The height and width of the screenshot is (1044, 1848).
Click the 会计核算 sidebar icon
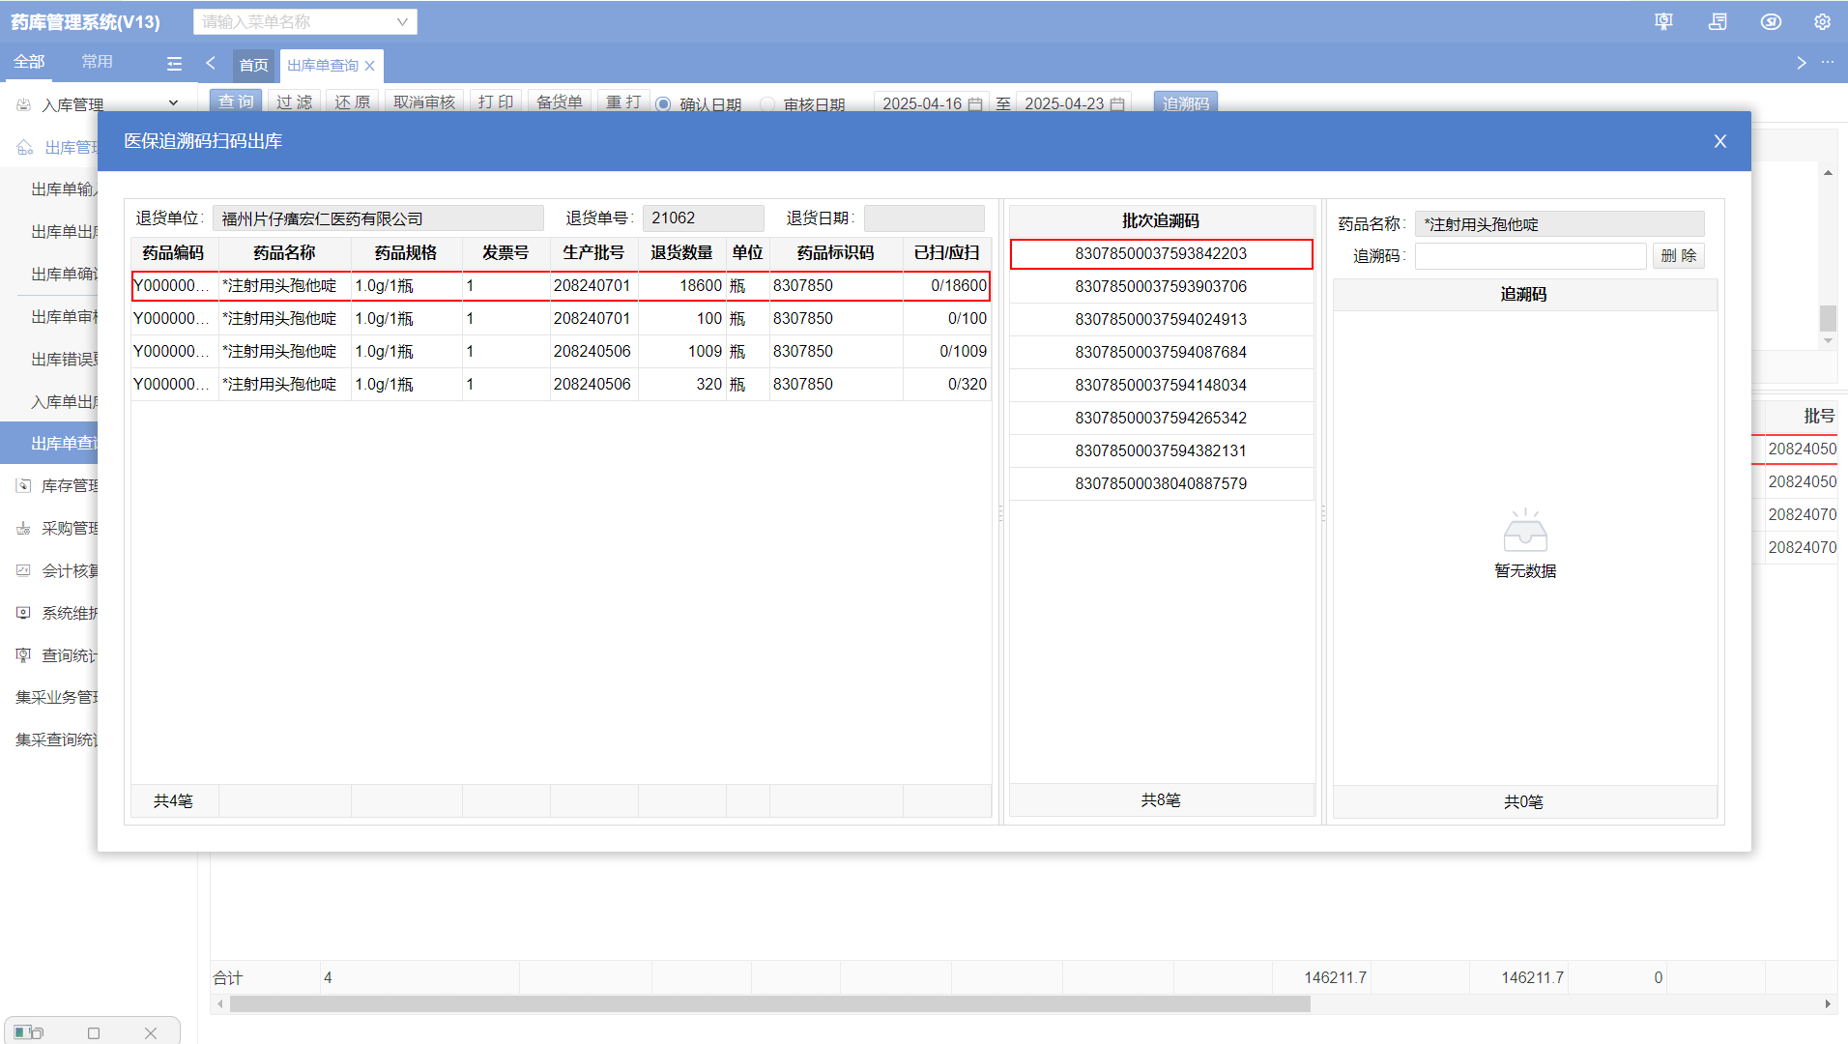point(23,570)
